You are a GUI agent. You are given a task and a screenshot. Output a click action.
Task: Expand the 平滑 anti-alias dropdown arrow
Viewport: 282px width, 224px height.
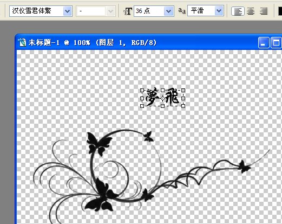click(x=219, y=11)
